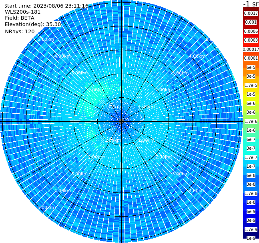The image size is (259, 243).
Task: Select the Elevation(deg): 35.30 text
Action: click(x=33, y=24)
